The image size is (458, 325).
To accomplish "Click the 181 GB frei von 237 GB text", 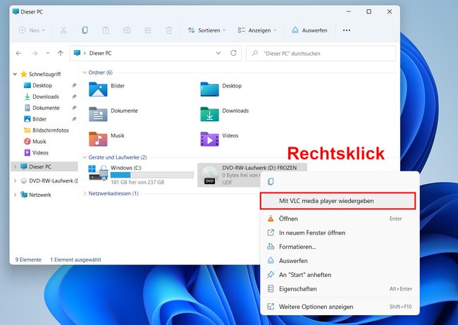I will click(137, 182).
